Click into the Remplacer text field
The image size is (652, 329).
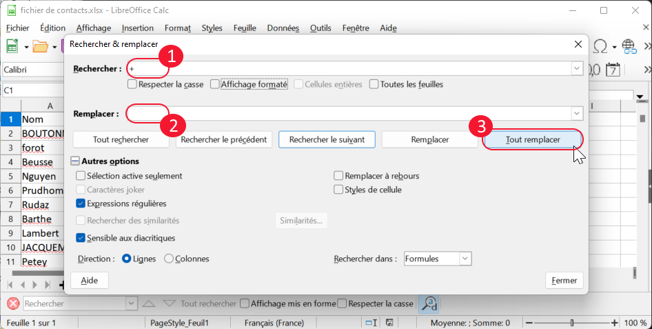(x=348, y=114)
